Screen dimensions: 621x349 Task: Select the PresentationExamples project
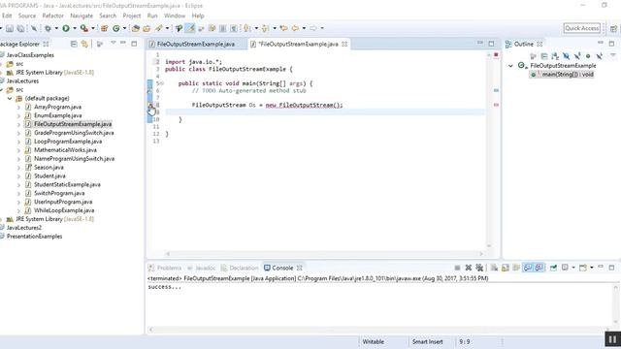(34, 237)
